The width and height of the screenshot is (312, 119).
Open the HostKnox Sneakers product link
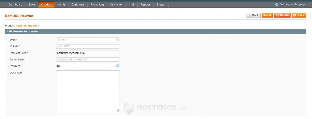[x=27, y=26]
